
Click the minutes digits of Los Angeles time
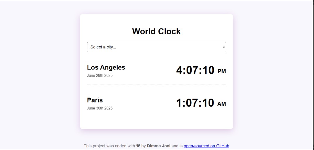pos(192,70)
